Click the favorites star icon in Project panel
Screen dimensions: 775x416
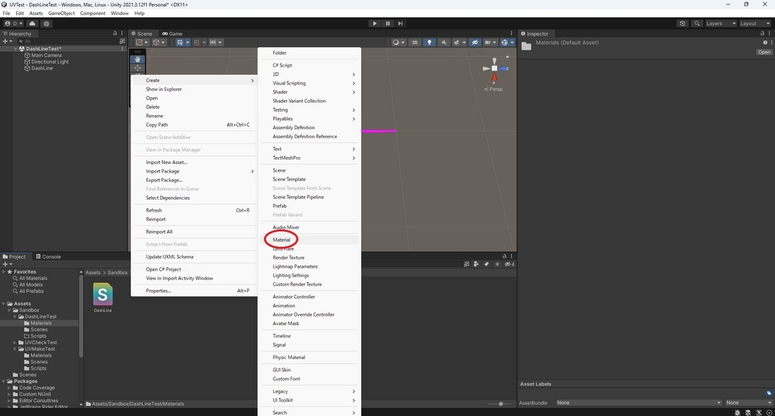coord(497,264)
